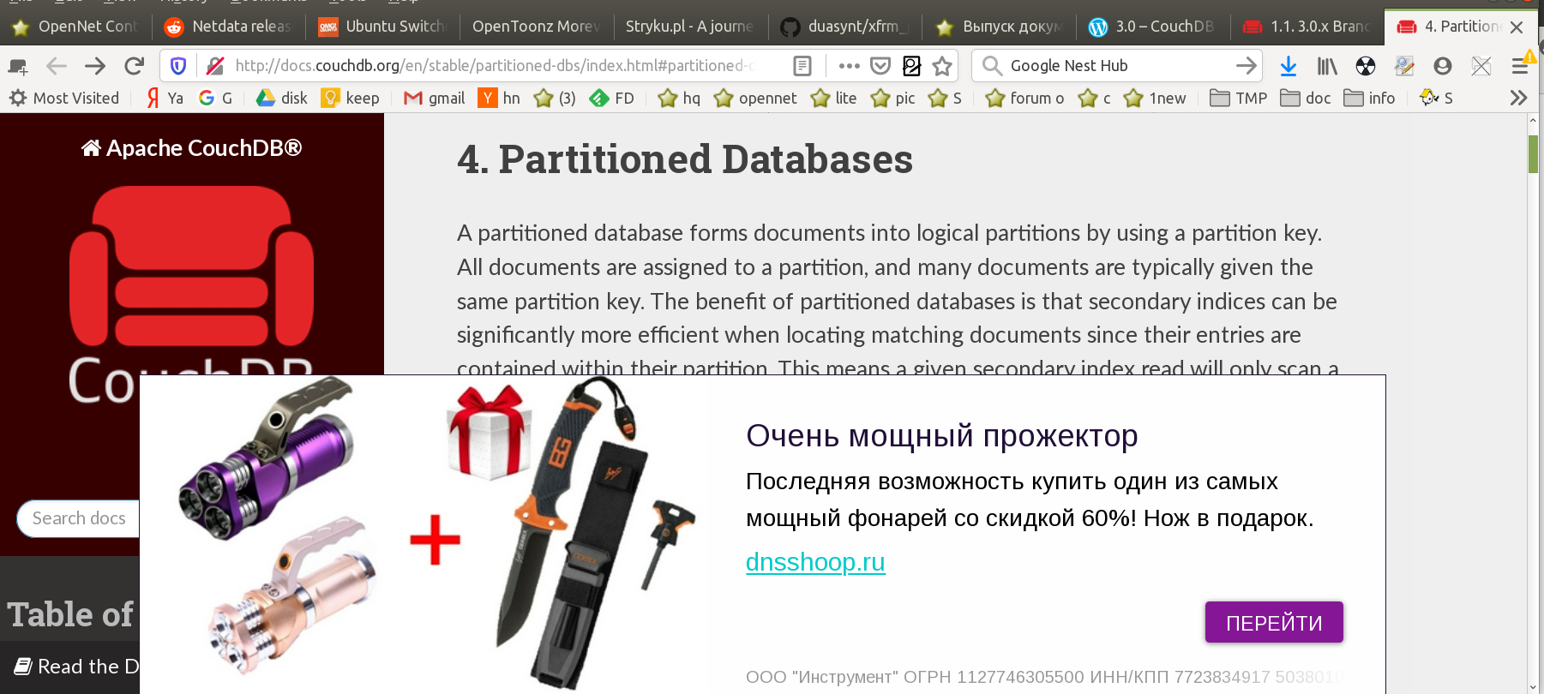The height and width of the screenshot is (694, 1544).
Task: Open the Downloads panel
Action: point(1288,66)
